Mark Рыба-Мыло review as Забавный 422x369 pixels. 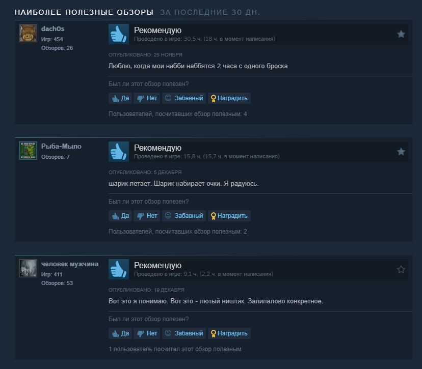184,216
